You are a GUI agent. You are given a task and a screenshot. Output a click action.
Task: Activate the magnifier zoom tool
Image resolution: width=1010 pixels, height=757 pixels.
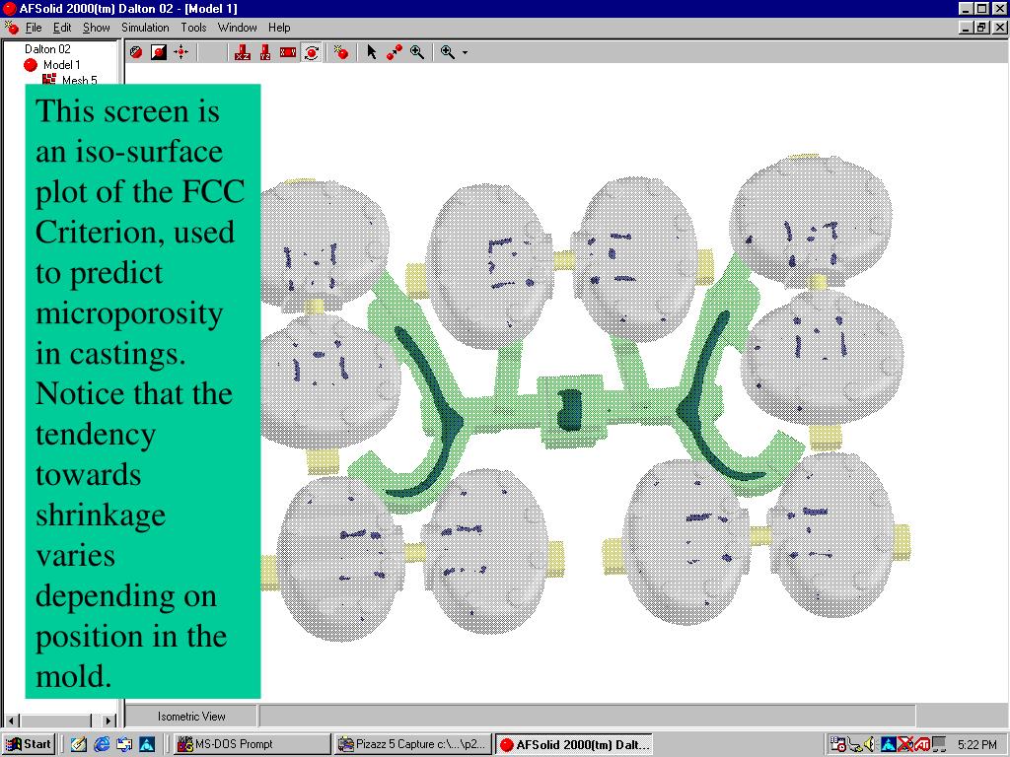click(x=417, y=52)
